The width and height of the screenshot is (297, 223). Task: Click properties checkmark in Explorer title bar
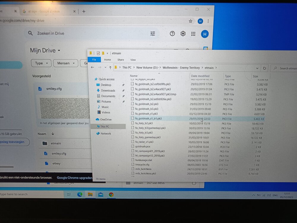click(x=98, y=53)
